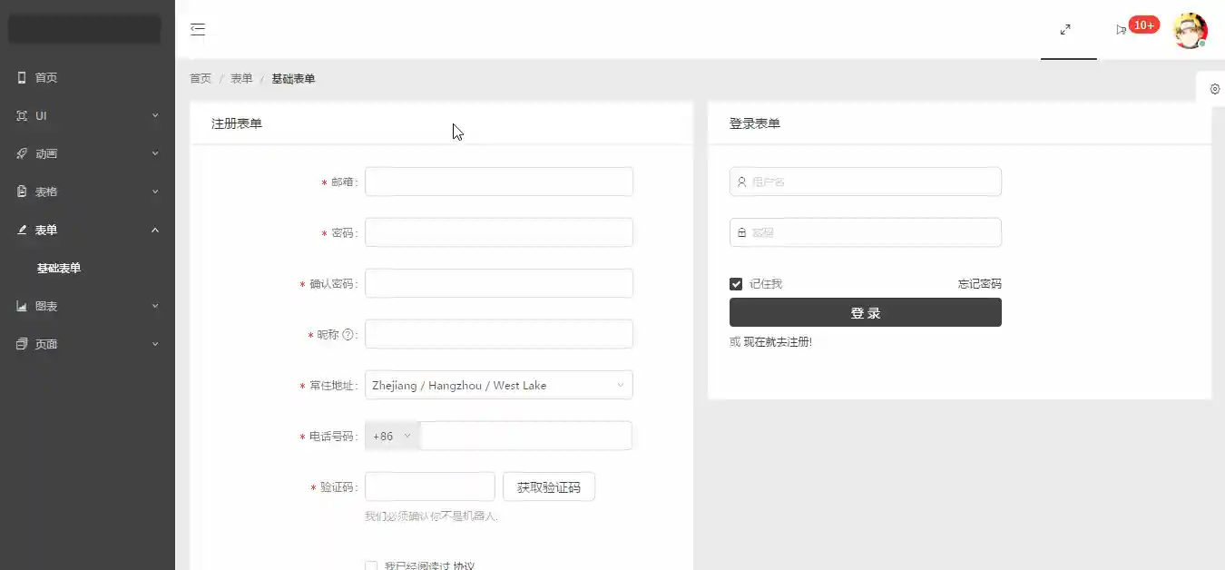Expand the 表格 sidebar submenu
Screen dimensions: 1225x570
click(155, 192)
